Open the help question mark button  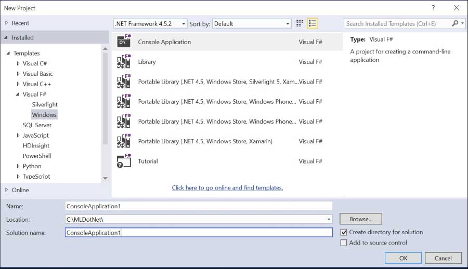(433, 8)
